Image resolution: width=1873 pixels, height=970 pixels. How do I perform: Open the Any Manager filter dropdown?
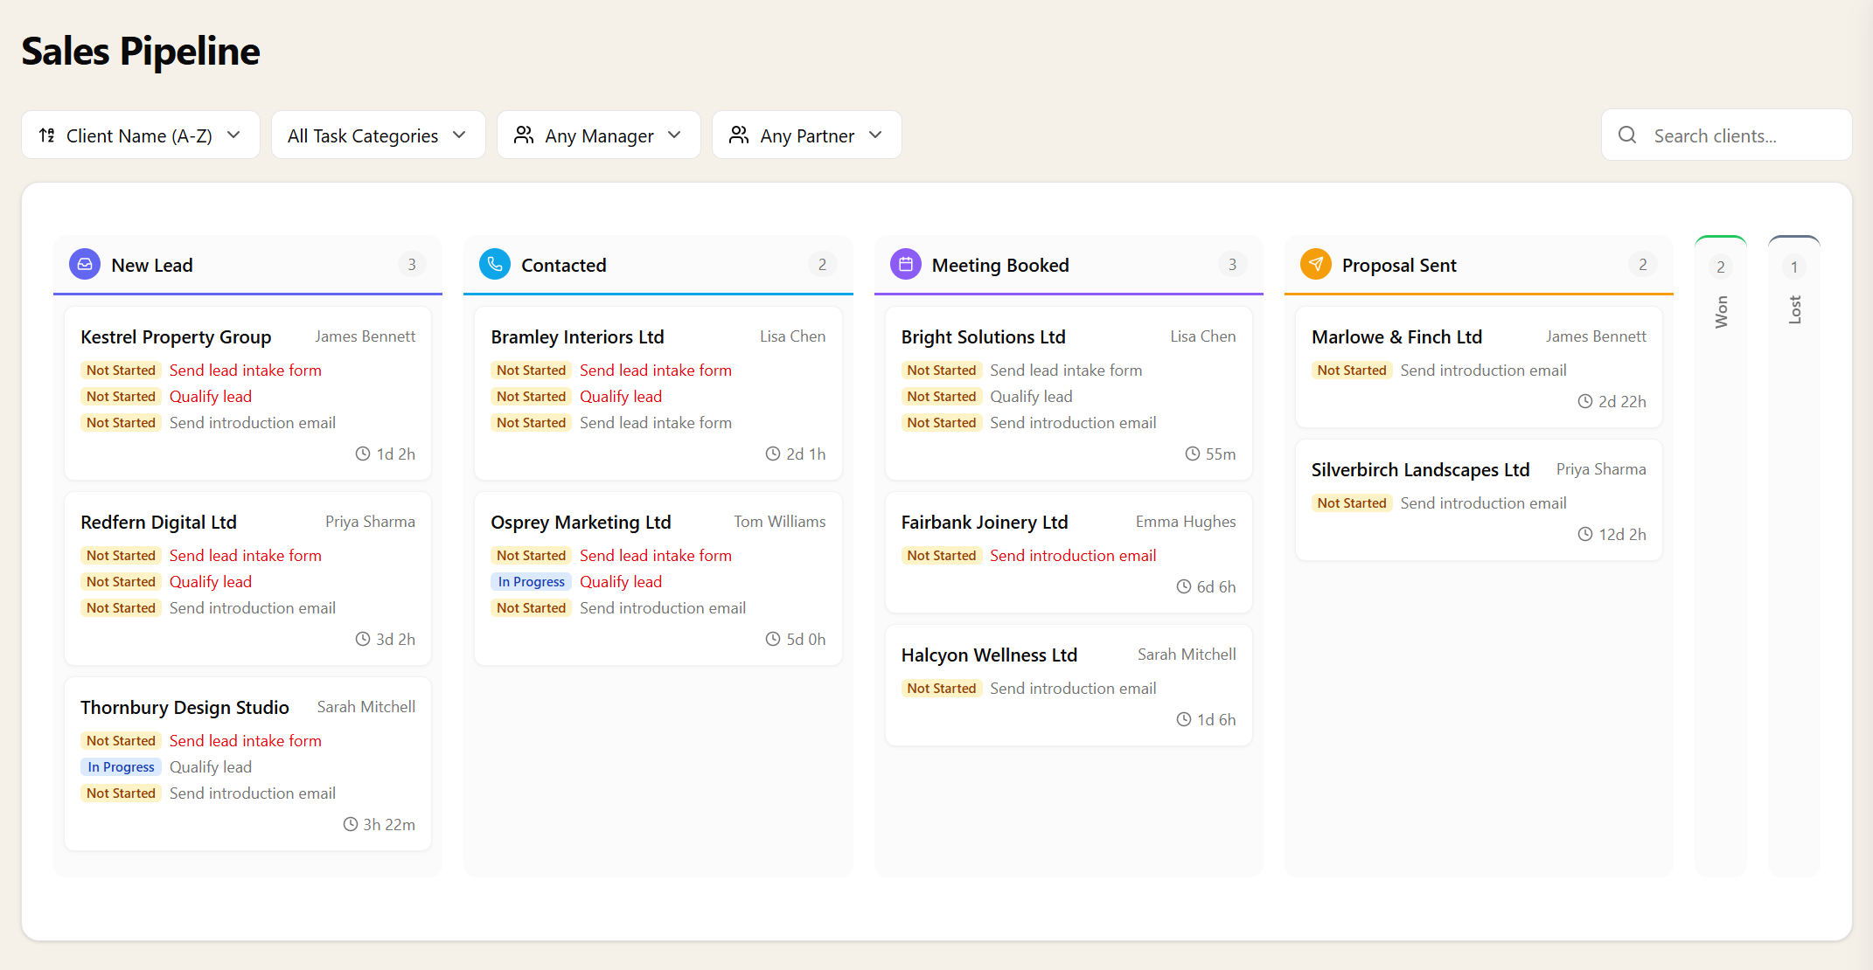tap(599, 135)
